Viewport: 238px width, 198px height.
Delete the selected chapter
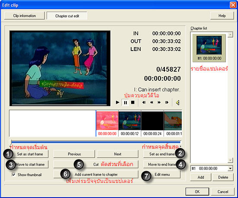coord(223,177)
